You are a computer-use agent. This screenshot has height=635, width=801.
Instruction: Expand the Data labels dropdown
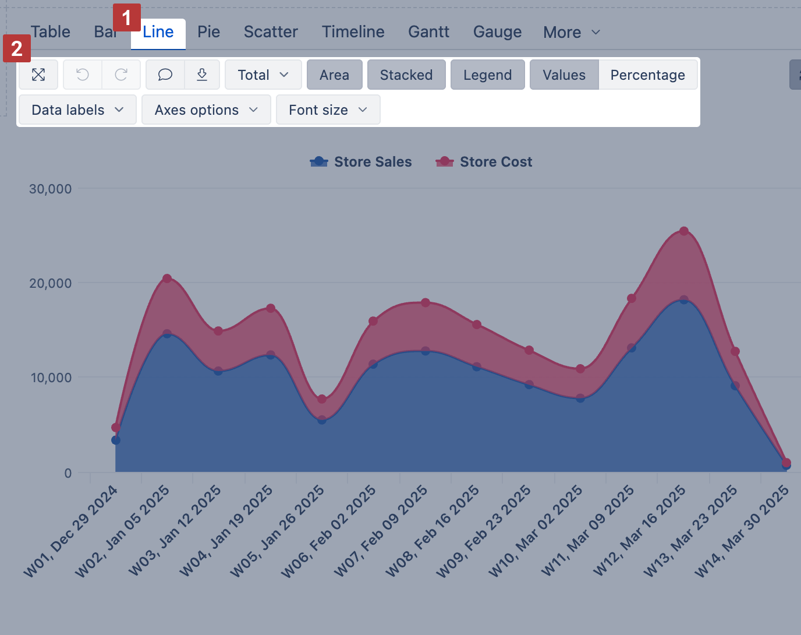(x=77, y=110)
